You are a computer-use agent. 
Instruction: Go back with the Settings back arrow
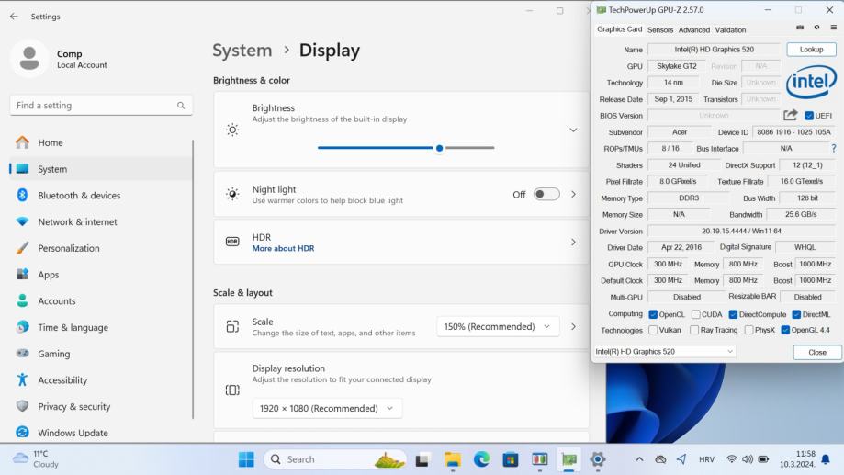coord(14,17)
